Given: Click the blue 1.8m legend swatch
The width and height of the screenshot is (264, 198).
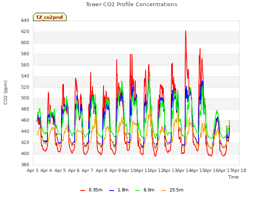Looking at the screenshot, I should (x=112, y=191).
